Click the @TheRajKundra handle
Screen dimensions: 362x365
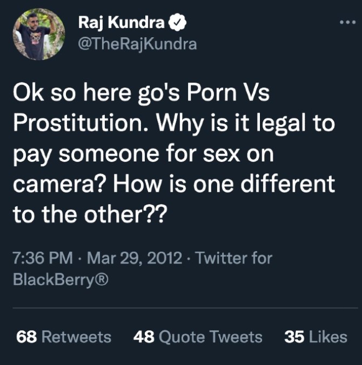pyautogui.click(x=137, y=44)
